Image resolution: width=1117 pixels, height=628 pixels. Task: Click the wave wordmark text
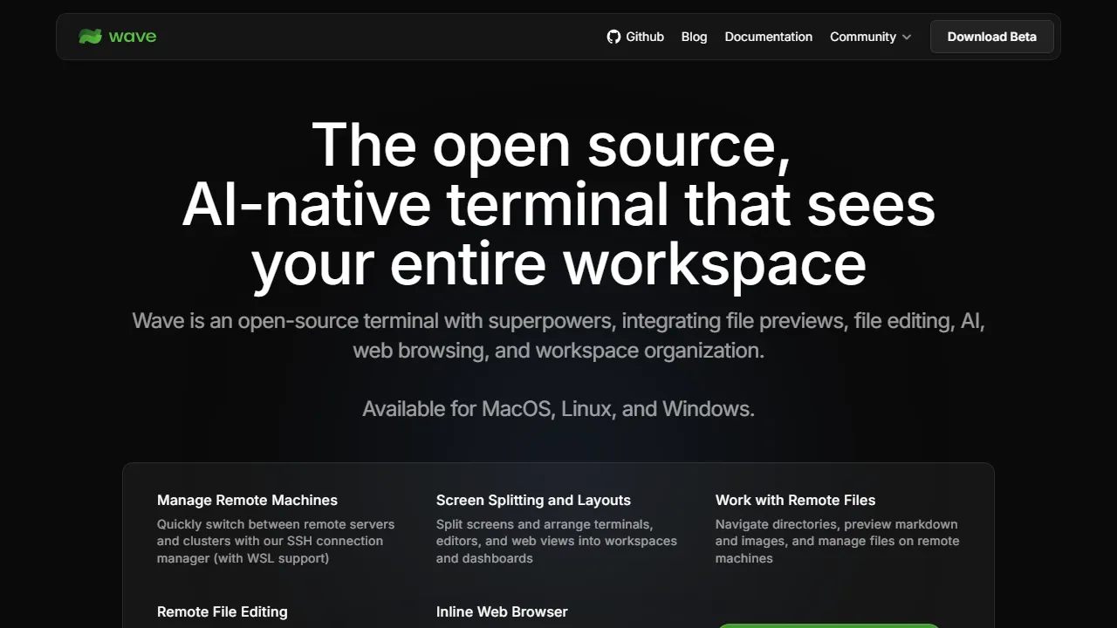pyautogui.click(x=133, y=37)
